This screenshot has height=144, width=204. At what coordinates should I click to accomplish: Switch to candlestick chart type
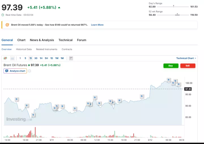(x=5, y=58)
